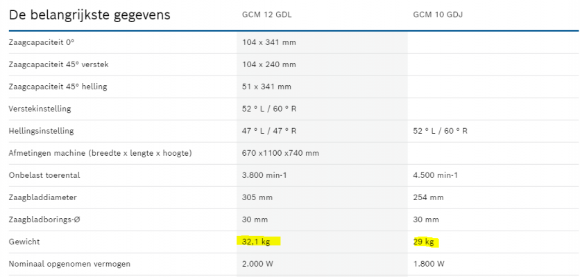The height and width of the screenshot is (277, 580).
Task: Click the value '4.500 min-1'
Action: pos(436,175)
